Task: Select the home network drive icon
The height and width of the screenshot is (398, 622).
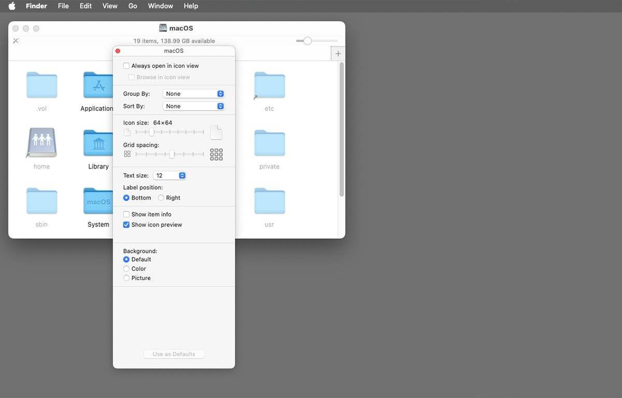Action: (41, 143)
